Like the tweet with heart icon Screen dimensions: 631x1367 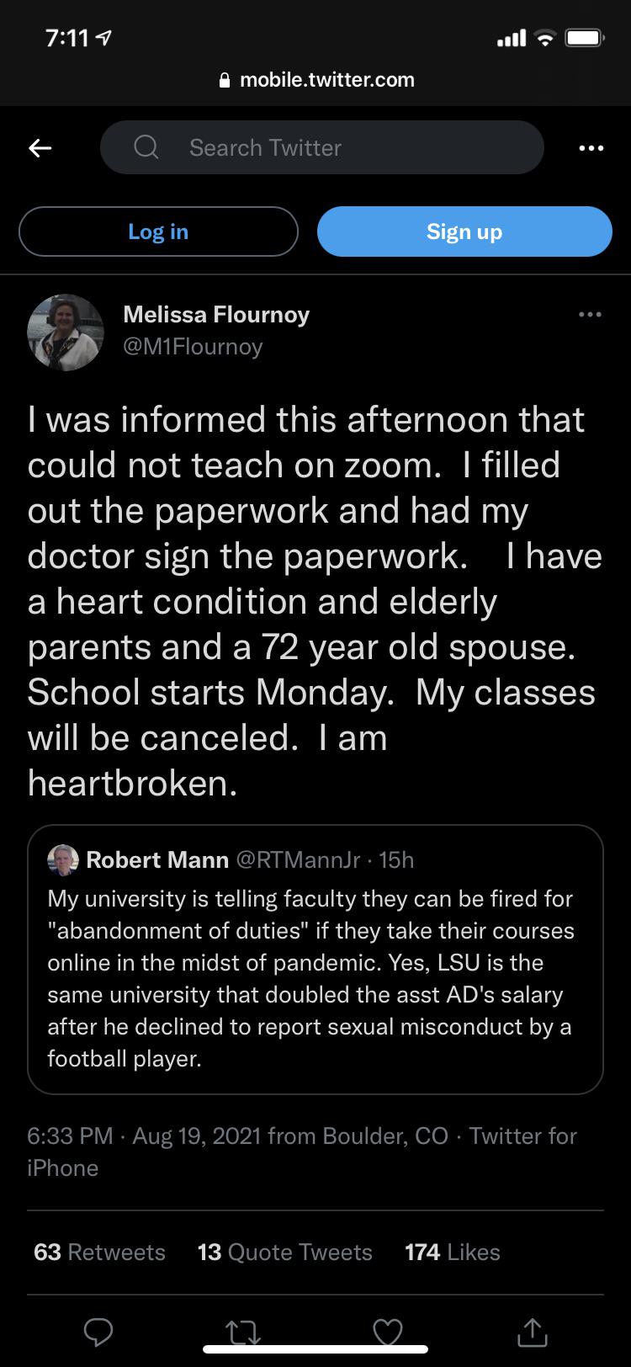pos(387,1332)
